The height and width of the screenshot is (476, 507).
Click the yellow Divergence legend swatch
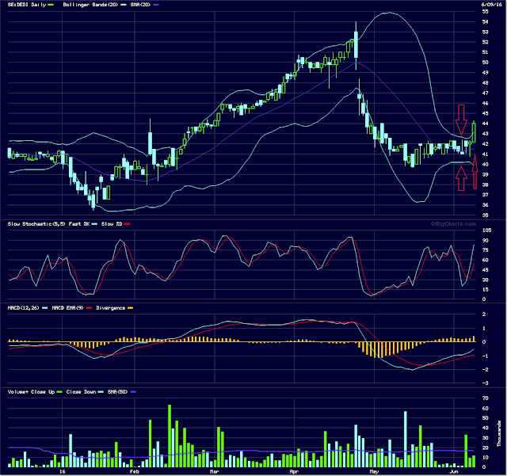pyautogui.click(x=130, y=308)
